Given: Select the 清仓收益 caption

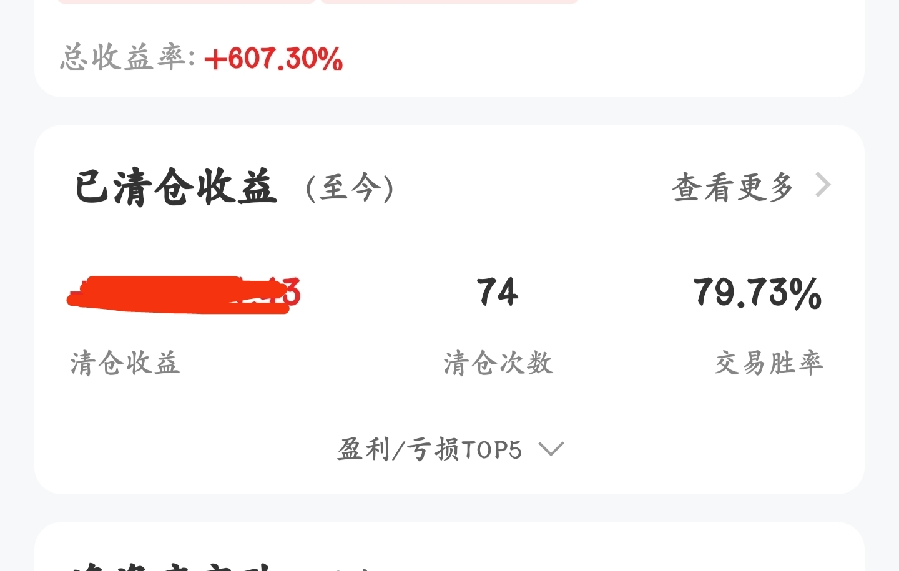Looking at the screenshot, I should click(x=125, y=363).
